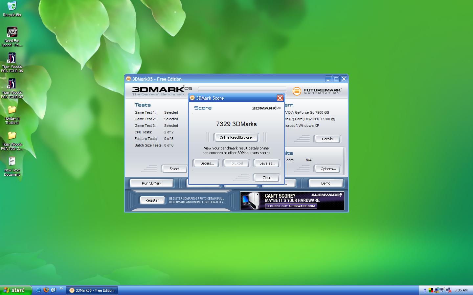Click the system clock showing 3:36 AM

click(461, 290)
